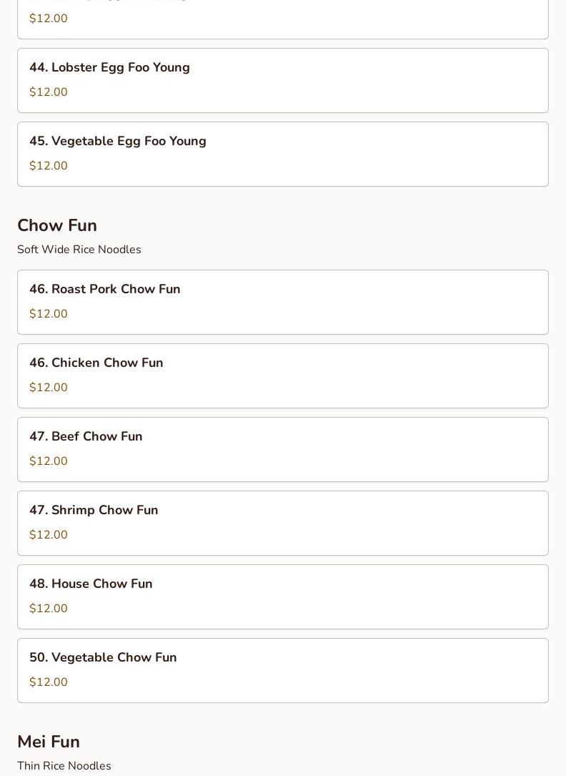Choose the Roast Pork Chow Fun card
This screenshot has width=566, height=776.
(282, 301)
